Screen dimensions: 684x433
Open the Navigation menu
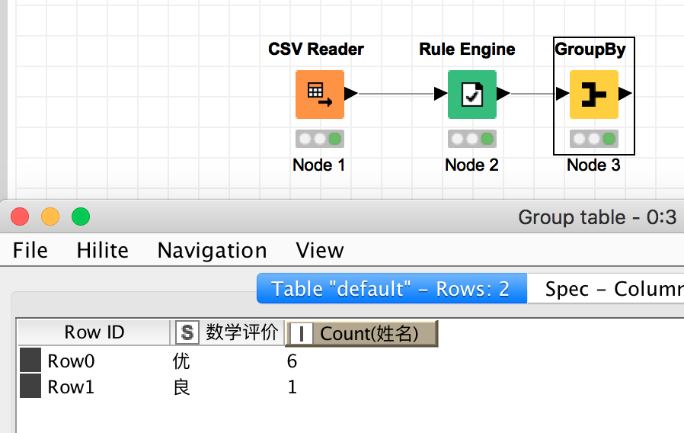pos(212,251)
